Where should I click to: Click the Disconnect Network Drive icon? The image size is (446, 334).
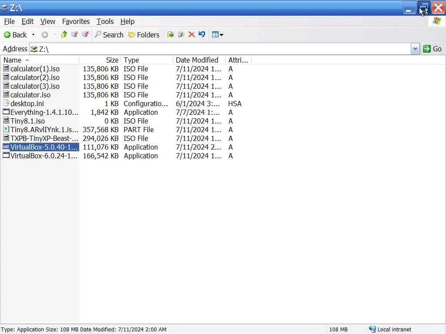85,34
